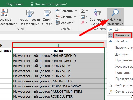Click the lightbulb Tell Me icon

(32, 4)
